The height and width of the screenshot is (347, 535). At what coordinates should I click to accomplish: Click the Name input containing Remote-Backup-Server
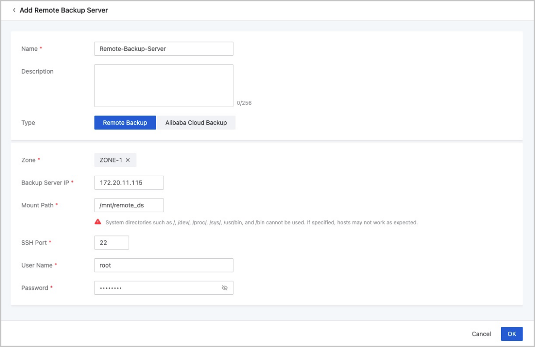164,49
